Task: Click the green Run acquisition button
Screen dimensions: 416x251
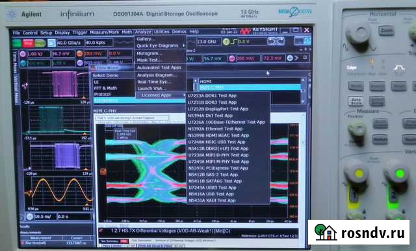Action: click(x=17, y=43)
